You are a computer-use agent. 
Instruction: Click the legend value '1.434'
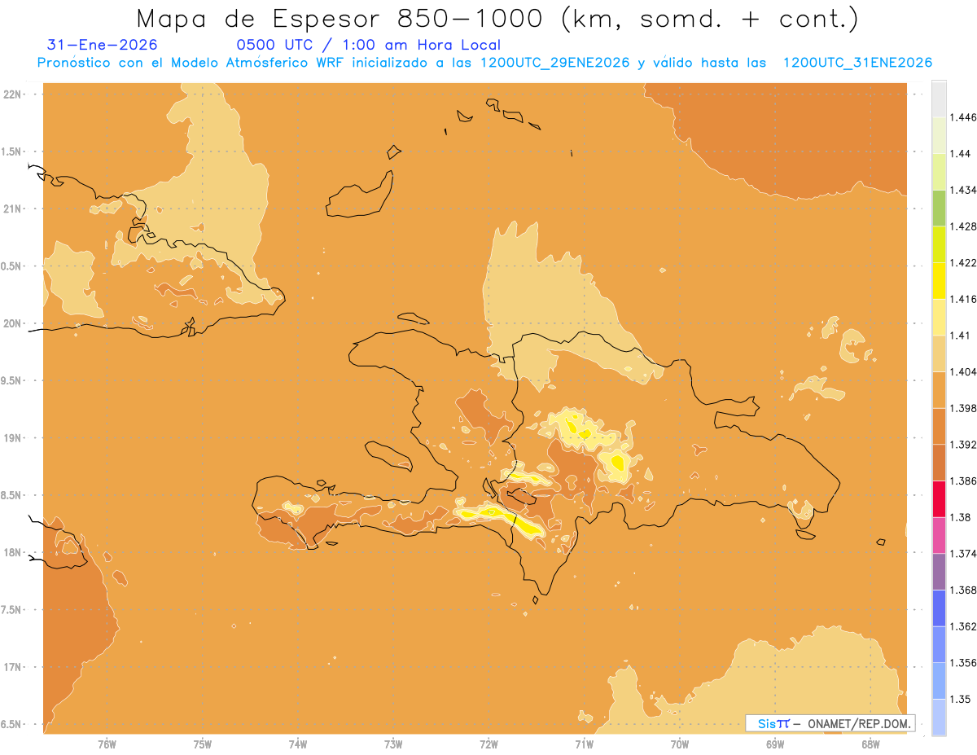[963, 190]
